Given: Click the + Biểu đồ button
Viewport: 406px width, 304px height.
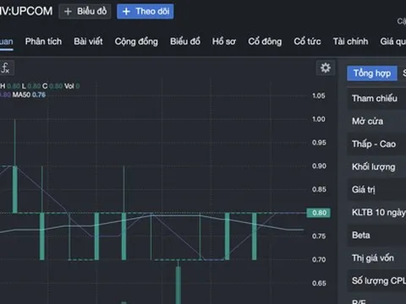Looking at the screenshot, I should (x=85, y=11).
